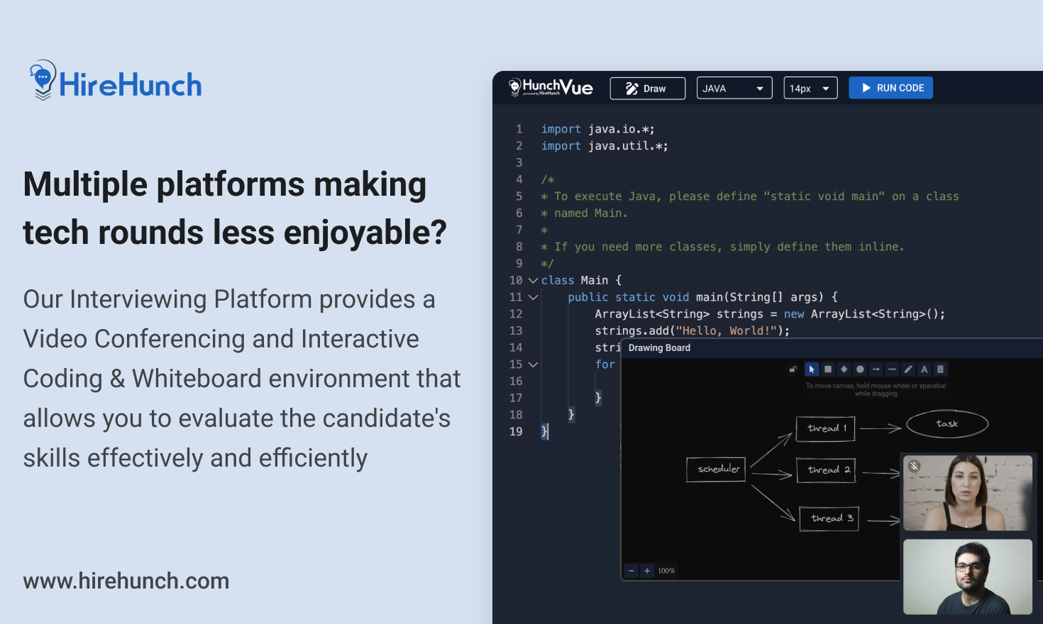Viewport: 1043px width, 624px height.
Task: Select the rectangle shape tool
Action: (x=828, y=369)
